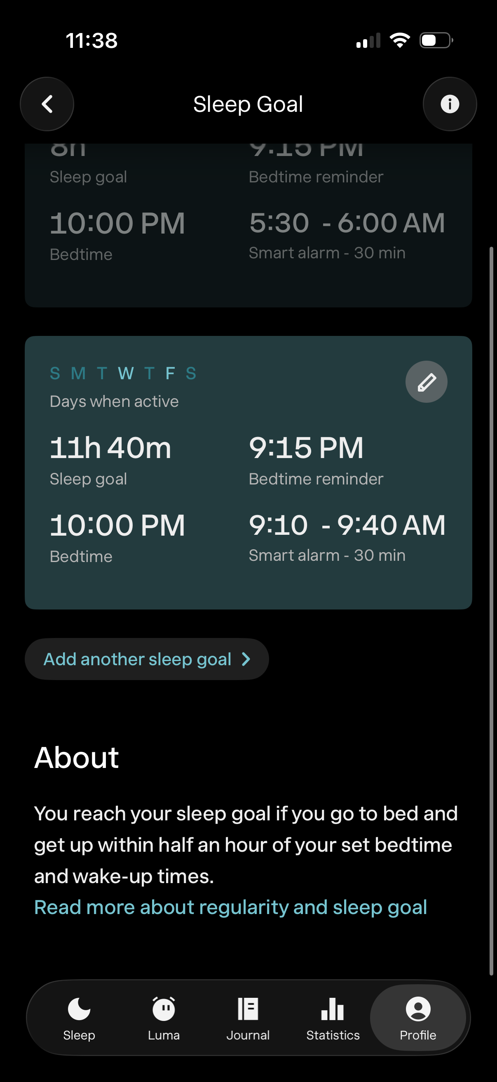Edit the 11h 40m sleep goal

pyautogui.click(x=426, y=382)
